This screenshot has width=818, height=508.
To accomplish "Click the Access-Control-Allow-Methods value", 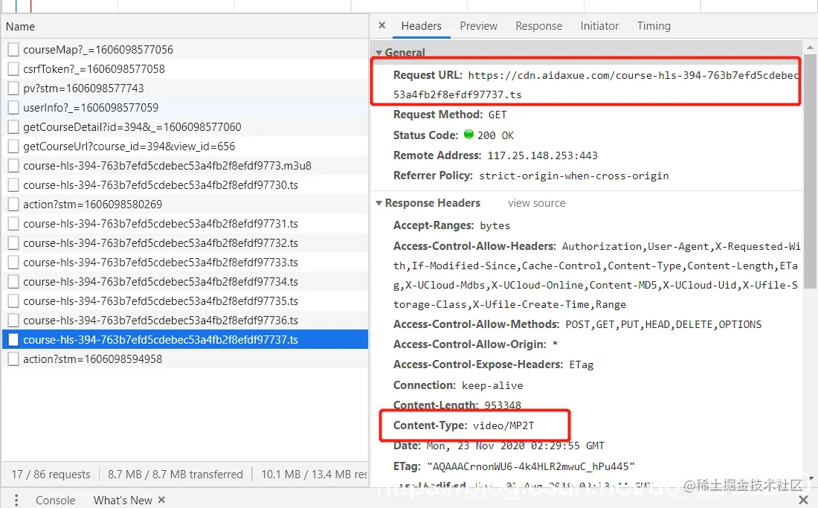I will click(663, 324).
